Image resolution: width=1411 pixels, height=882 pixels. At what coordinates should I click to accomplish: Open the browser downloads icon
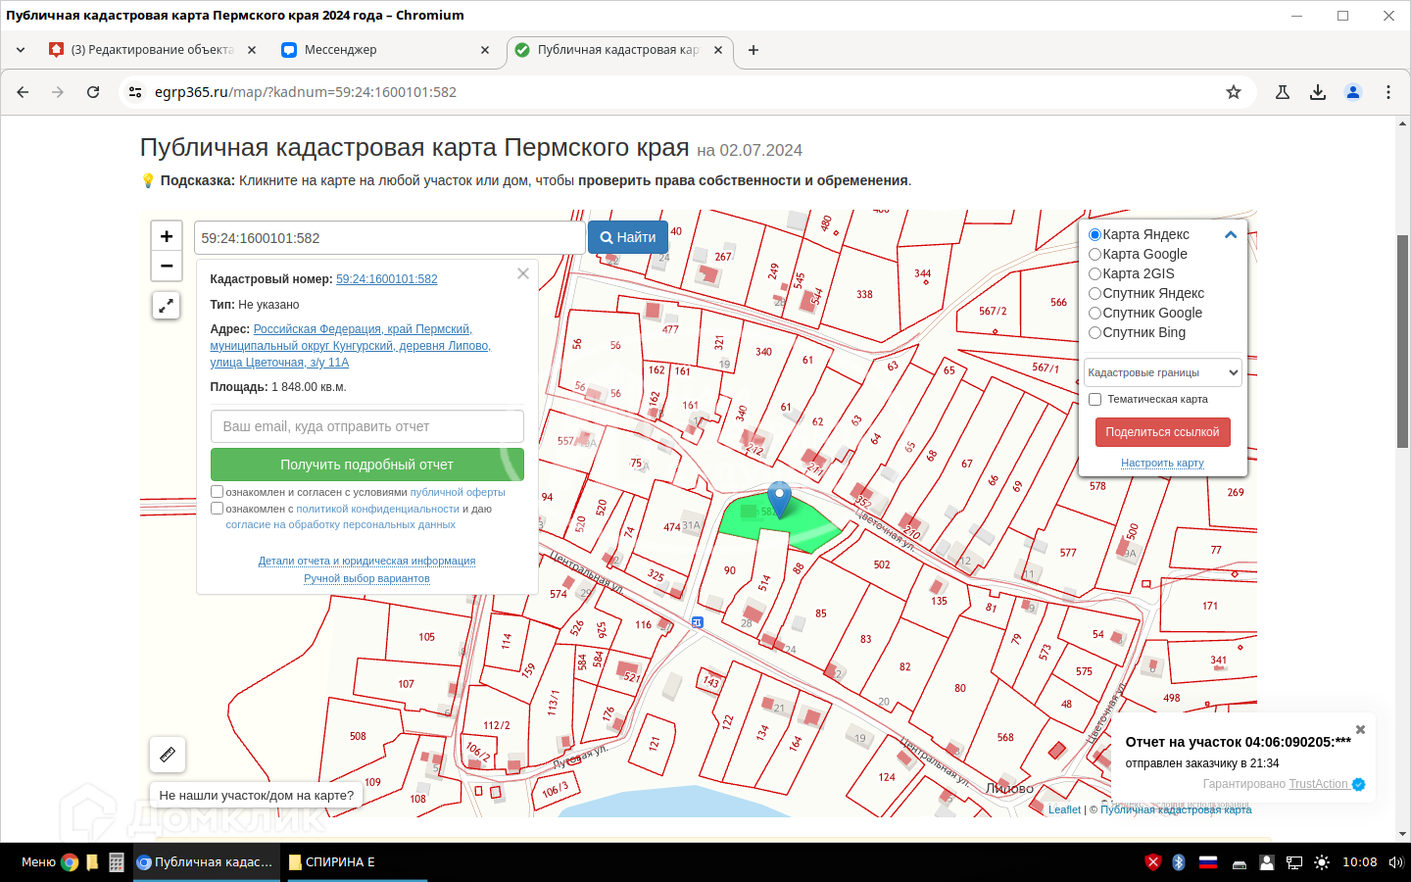point(1318,92)
